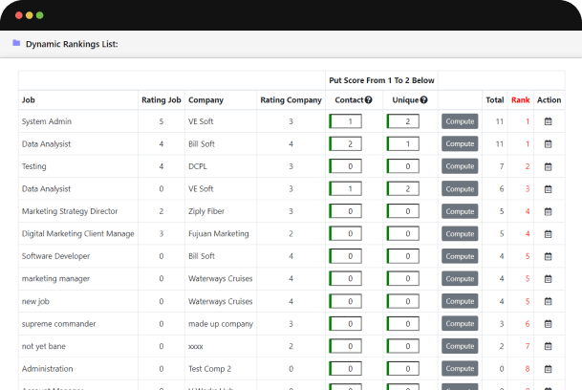
Task: Open calendar icon for supreme commander row
Action: click(x=549, y=324)
